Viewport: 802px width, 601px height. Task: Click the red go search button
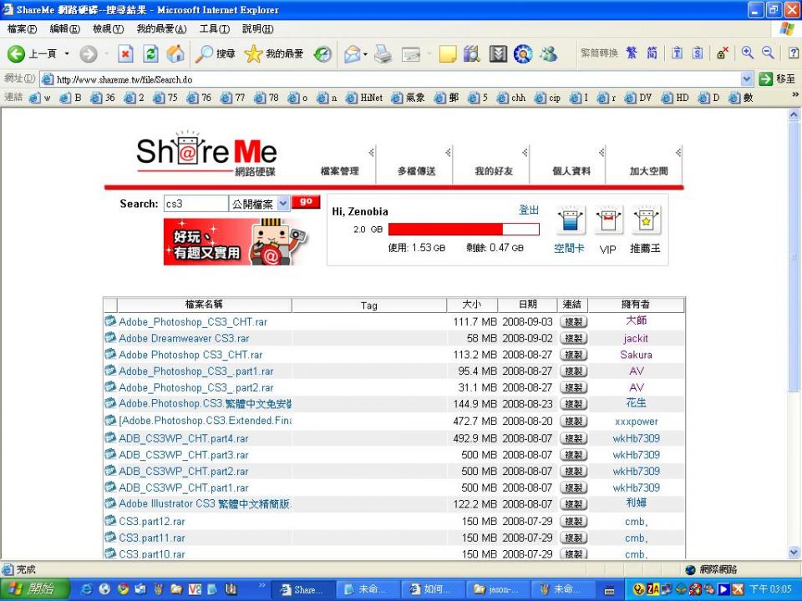tap(306, 202)
